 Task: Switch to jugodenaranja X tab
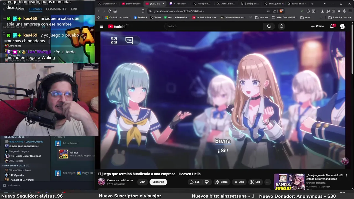pos(108,4)
